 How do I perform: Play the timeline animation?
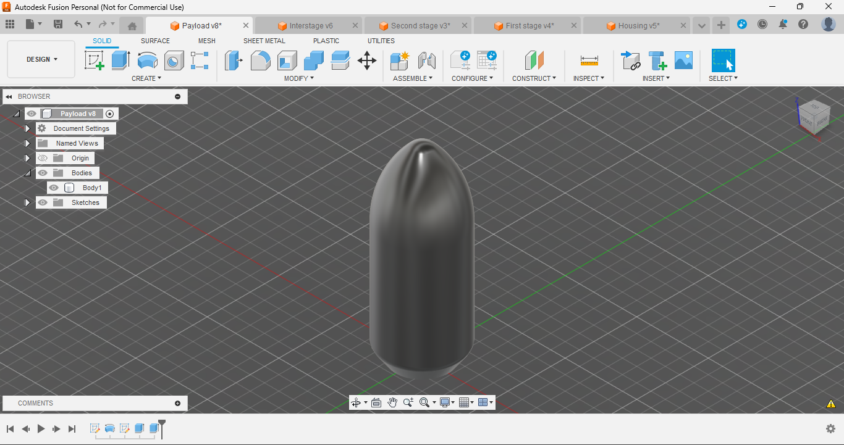(41, 428)
